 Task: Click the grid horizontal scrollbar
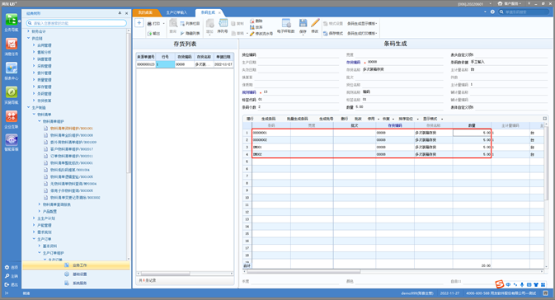pyautogui.click(x=303, y=272)
